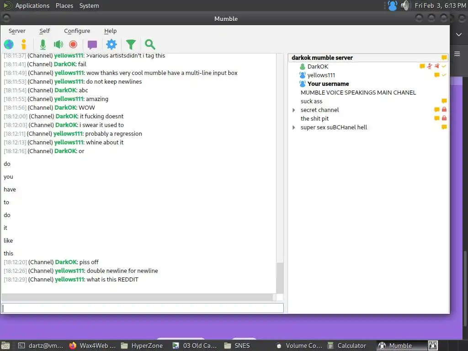Switch to the SNES taskbar window
The width and height of the screenshot is (468, 351).
coord(237,346)
